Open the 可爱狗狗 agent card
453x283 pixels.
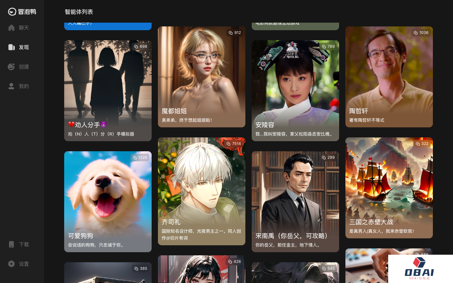[108, 202]
